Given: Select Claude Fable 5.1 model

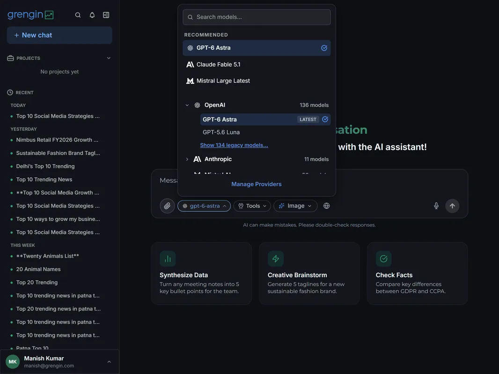Looking at the screenshot, I should (x=257, y=65).
